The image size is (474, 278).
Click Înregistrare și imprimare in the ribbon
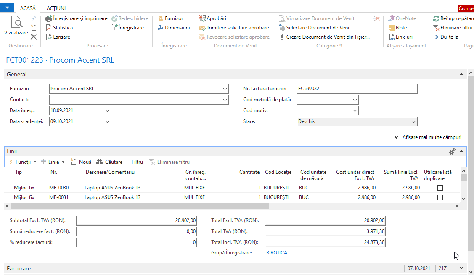tap(77, 18)
